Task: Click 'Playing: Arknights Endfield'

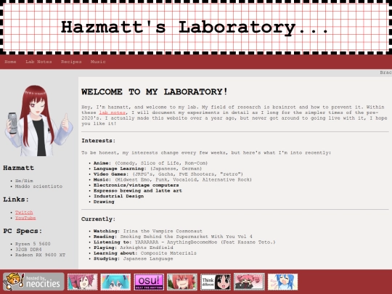Action: [134, 248]
